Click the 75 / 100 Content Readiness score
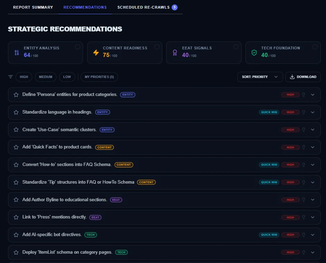Screen dimensions: 326x263 coord(110,55)
